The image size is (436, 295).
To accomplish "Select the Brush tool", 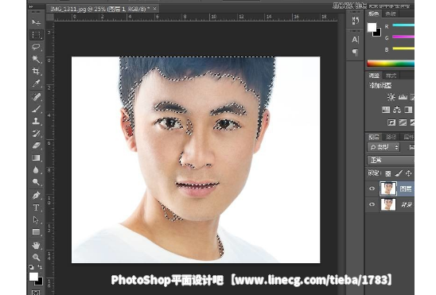I will (36, 109).
